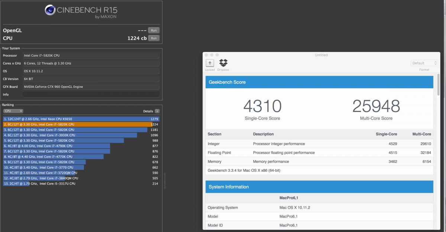
Task: Click the Upload icon in Geekbench toolbar
Action: (x=210, y=63)
